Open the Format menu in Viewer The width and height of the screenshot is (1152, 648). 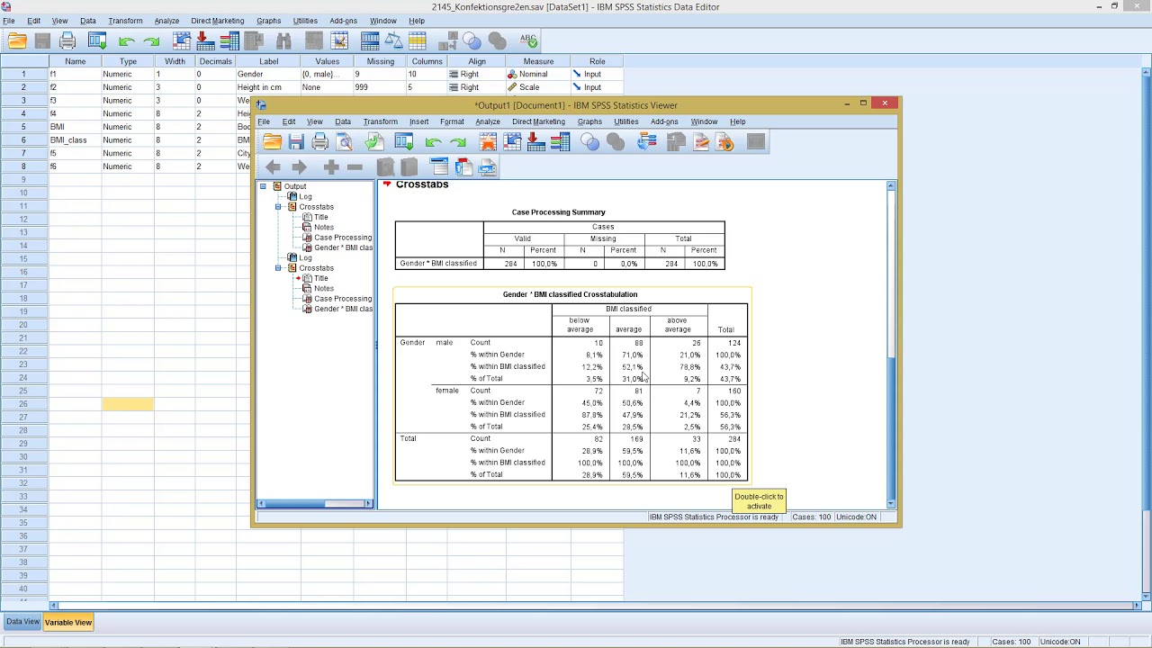click(452, 121)
